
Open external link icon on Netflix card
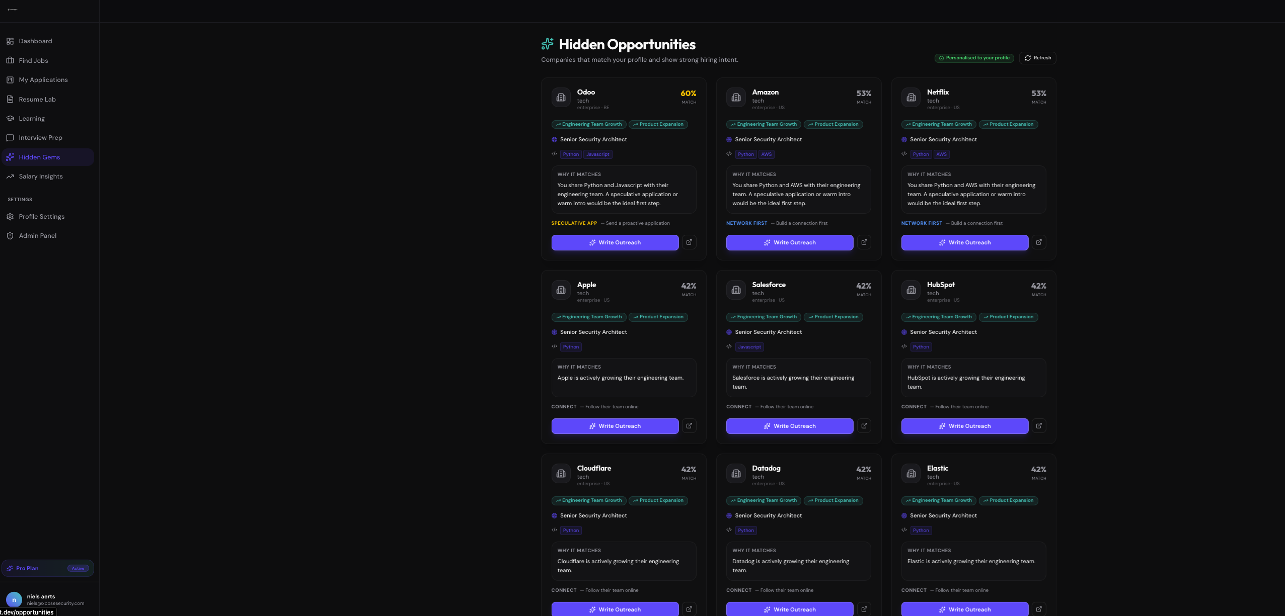pos(1039,242)
